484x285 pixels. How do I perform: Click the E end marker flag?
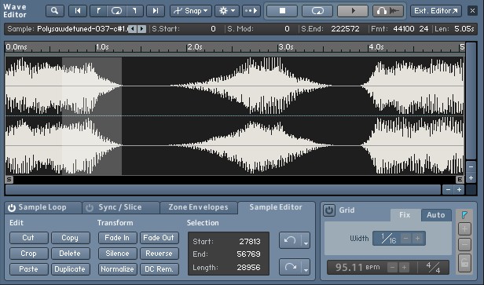pyautogui.click(x=460, y=180)
